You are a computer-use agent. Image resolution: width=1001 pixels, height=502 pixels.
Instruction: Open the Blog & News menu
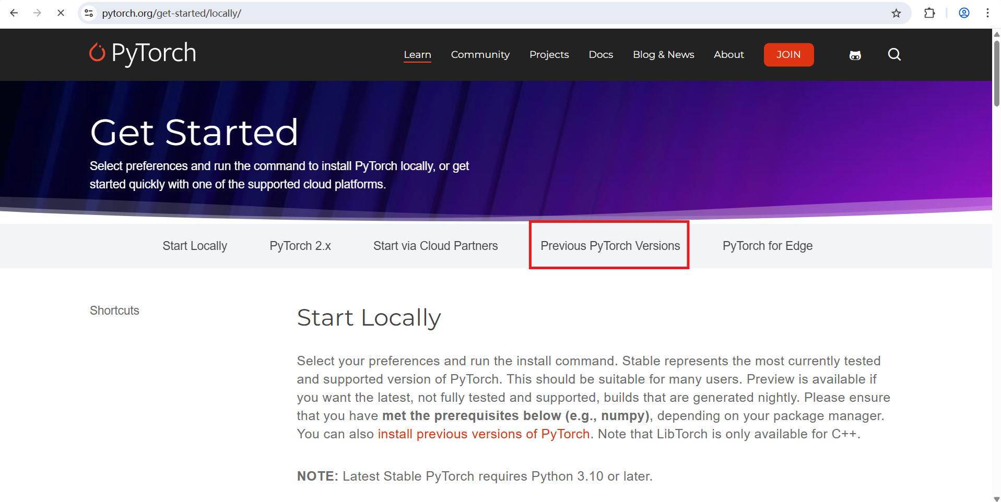coord(663,55)
